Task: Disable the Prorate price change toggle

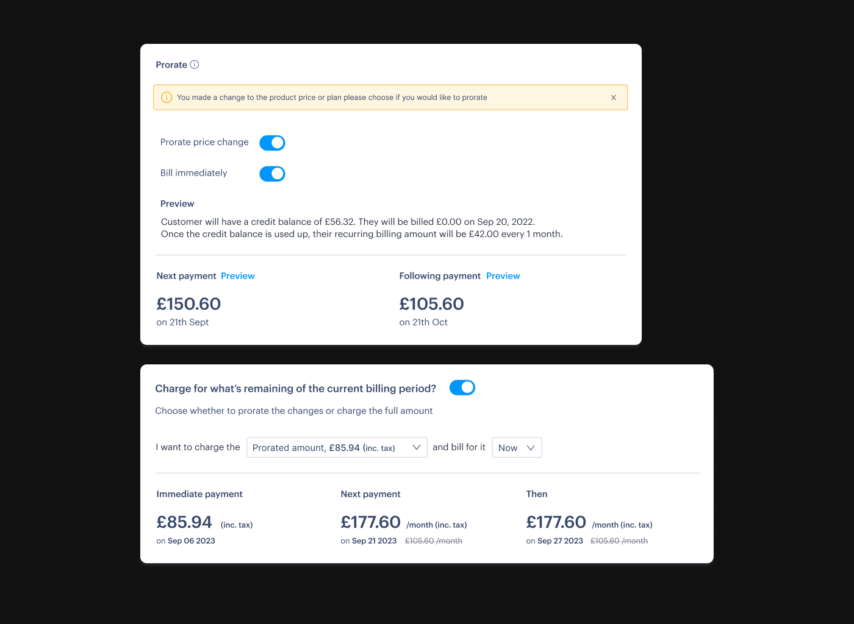Action: click(272, 143)
